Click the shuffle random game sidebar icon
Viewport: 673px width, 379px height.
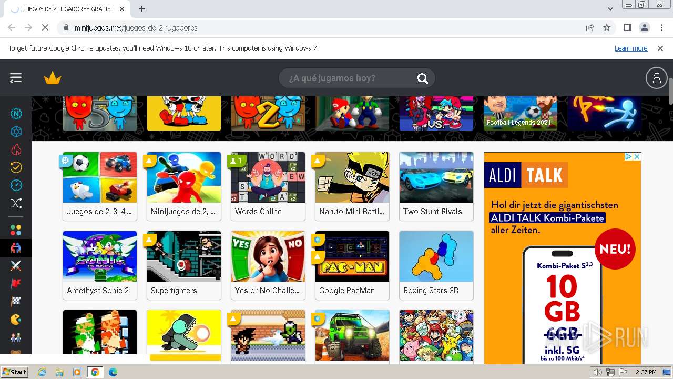[x=16, y=203]
